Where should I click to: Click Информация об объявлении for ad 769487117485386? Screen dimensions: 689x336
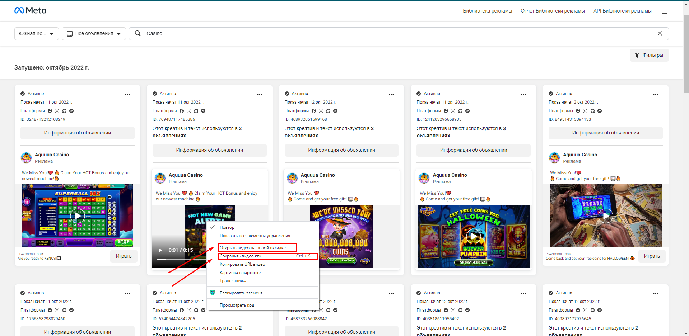210,150
